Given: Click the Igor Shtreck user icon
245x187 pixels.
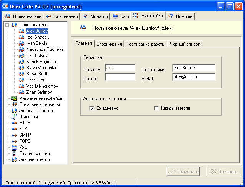Looking at the screenshot, I should 22,37.
